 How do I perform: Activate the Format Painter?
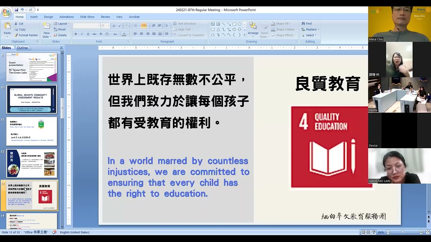click(26, 35)
